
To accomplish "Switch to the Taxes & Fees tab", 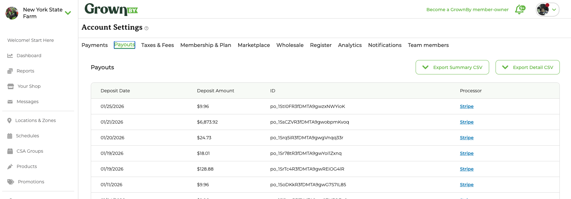I will point(157,45).
